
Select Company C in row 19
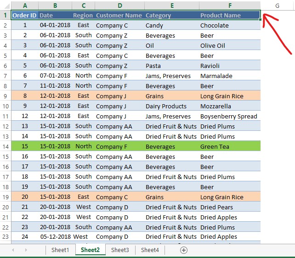click(120, 197)
